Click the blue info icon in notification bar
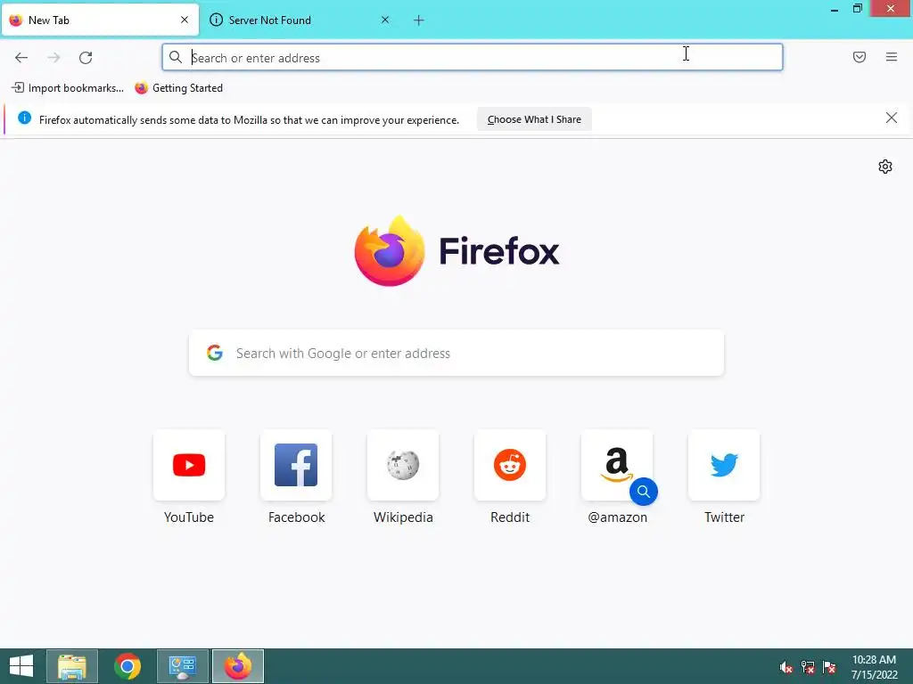913x684 pixels. point(24,118)
